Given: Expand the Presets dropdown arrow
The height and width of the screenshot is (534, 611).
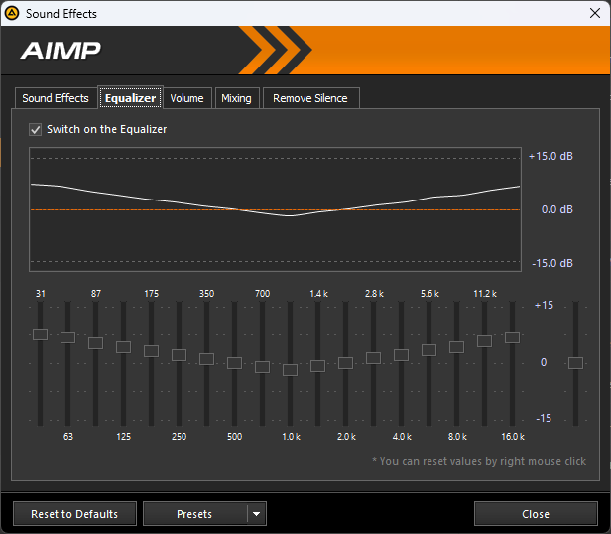Looking at the screenshot, I should click(256, 514).
